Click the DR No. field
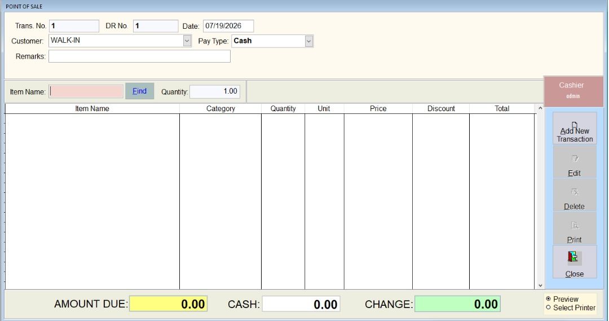The image size is (609, 321). [x=156, y=26]
